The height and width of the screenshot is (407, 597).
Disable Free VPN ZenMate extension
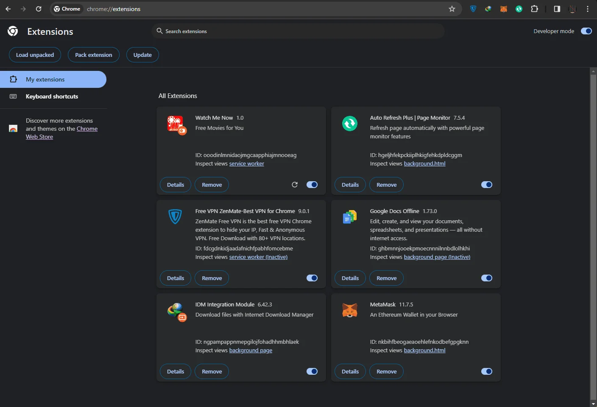coord(312,278)
